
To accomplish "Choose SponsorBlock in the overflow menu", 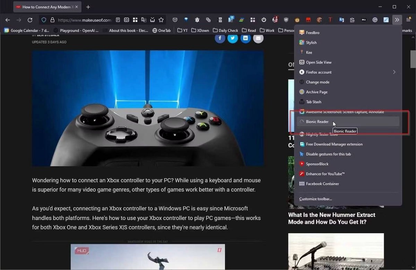I will tap(317, 164).
